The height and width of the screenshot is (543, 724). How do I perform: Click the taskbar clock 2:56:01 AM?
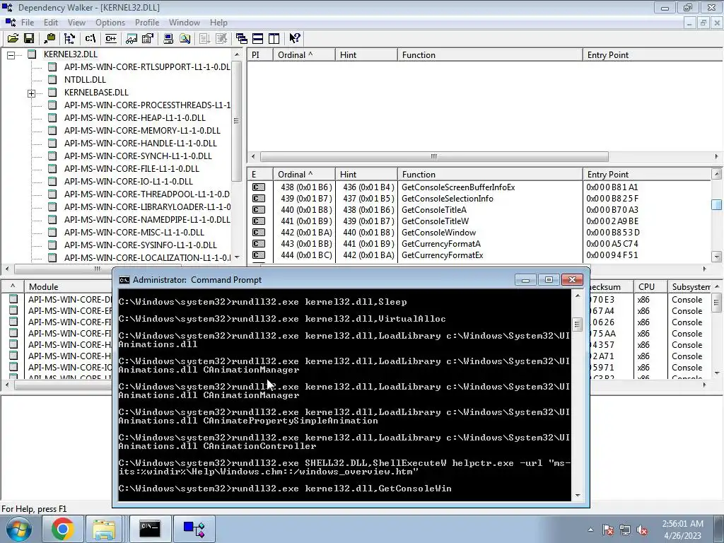[x=682, y=524]
